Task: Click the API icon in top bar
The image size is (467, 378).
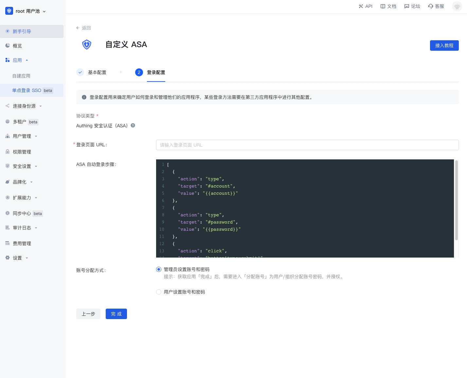Action: tap(361, 6)
